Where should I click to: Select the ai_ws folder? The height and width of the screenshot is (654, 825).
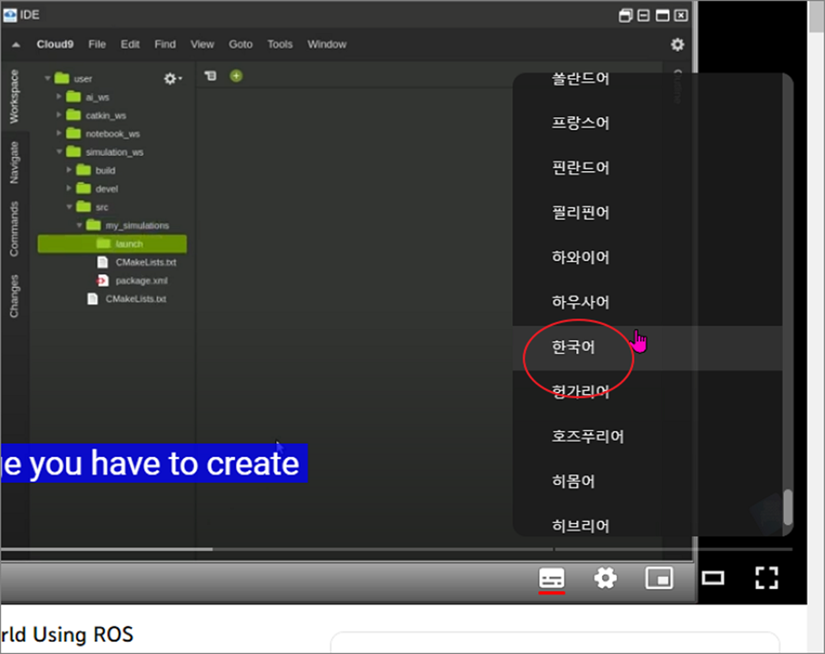(x=97, y=97)
